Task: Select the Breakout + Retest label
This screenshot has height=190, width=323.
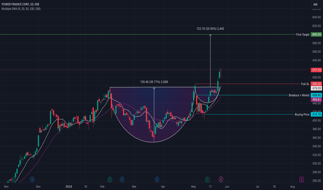Action: (x=299, y=95)
